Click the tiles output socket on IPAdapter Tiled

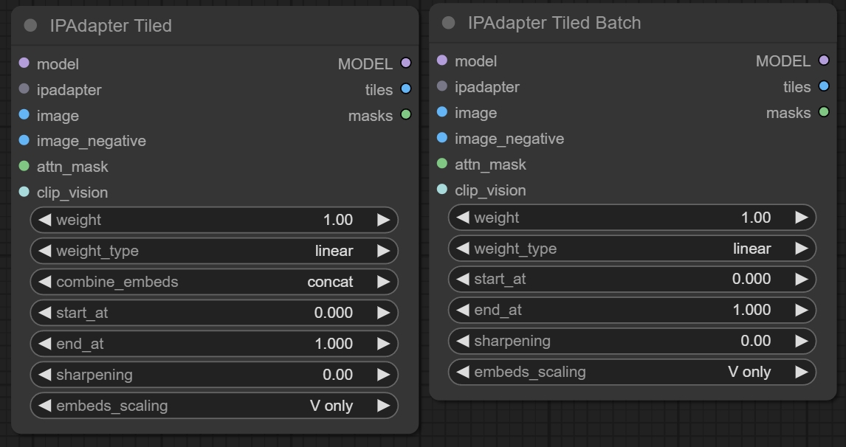pos(405,89)
